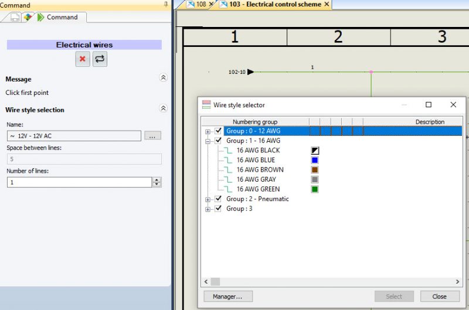Collapse the Group : 1 - 16 AWG tree node

pyautogui.click(x=208, y=141)
